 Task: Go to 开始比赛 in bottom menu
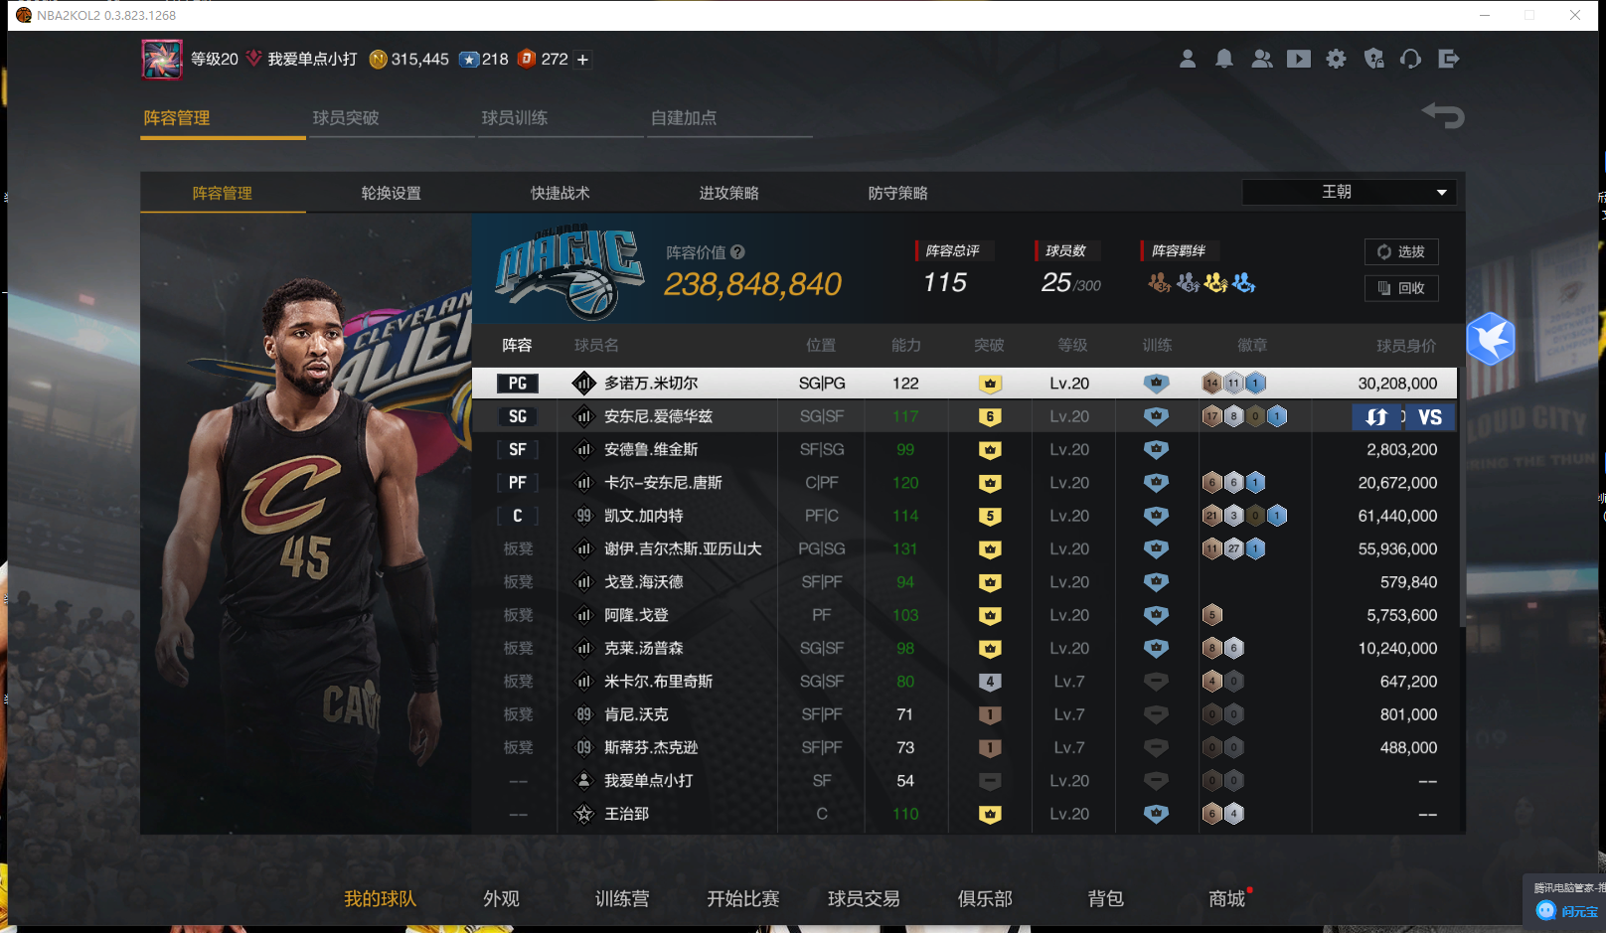(x=742, y=898)
